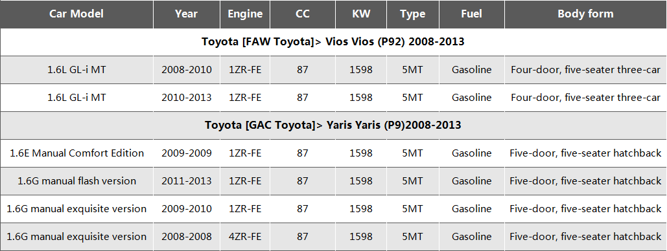The height and width of the screenshot is (251, 667).
Task: Click the GAC Toyota Yaris section heading
Action: [x=333, y=125]
